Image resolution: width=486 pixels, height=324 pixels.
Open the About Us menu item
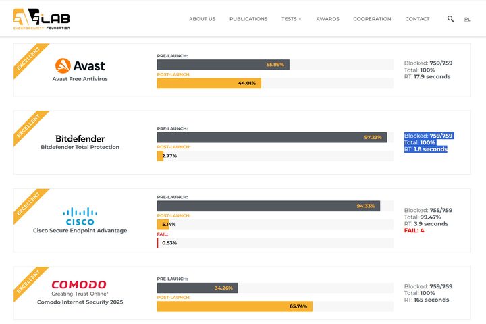pyautogui.click(x=202, y=19)
